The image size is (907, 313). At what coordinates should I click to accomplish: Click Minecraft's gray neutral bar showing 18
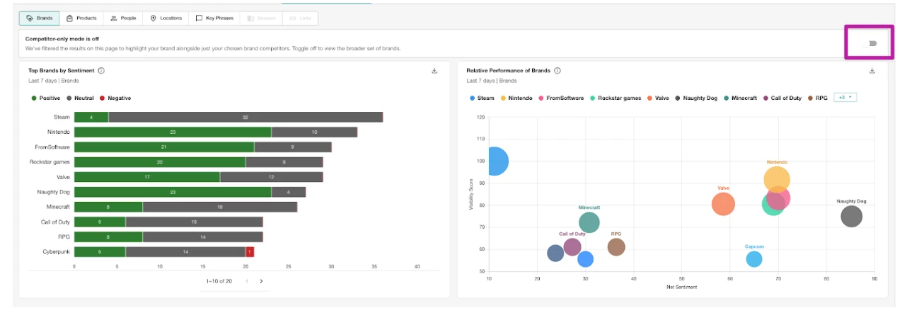pos(220,207)
